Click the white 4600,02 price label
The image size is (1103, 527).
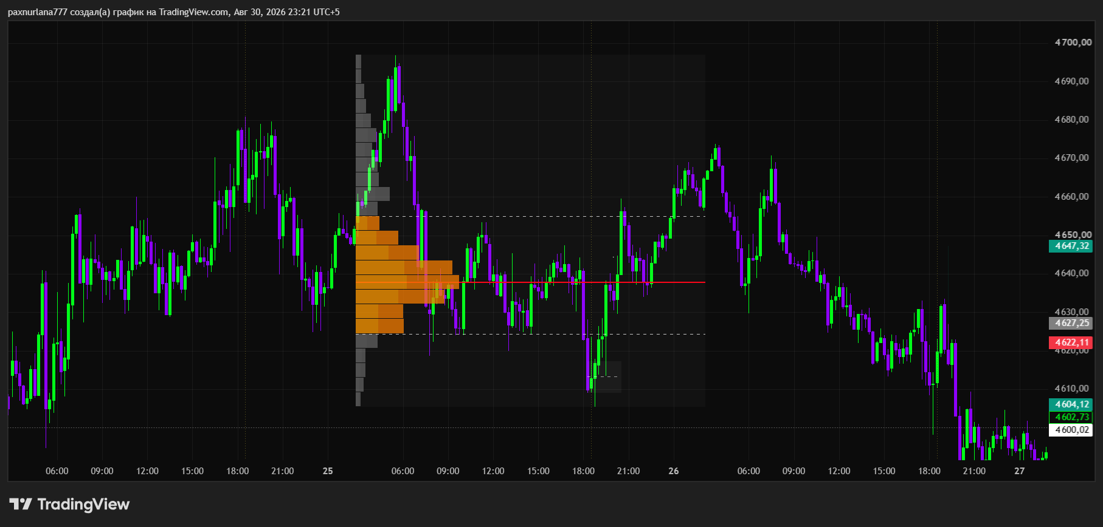click(1071, 430)
